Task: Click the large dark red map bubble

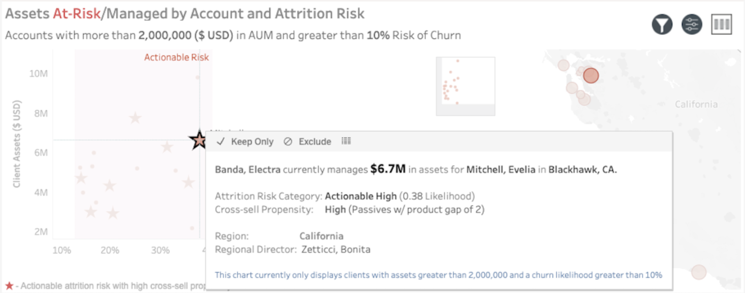Action: (x=590, y=76)
